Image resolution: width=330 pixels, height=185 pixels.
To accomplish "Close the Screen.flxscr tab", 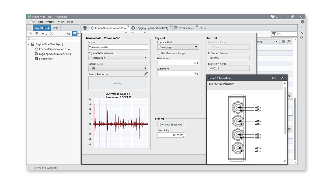I will [x=197, y=26].
